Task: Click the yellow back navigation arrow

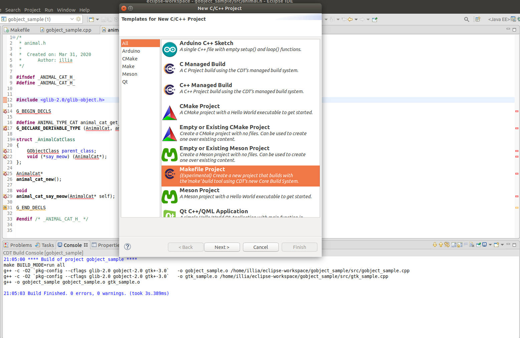Action: [x=350, y=19]
